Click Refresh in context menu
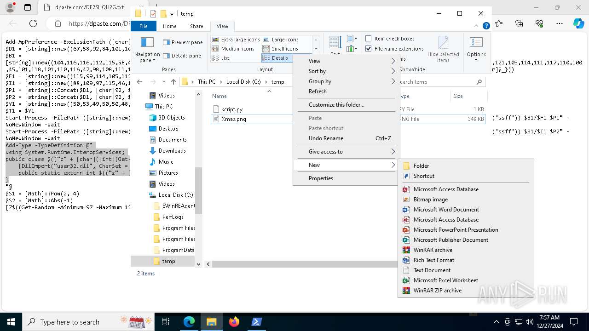The height and width of the screenshot is (331, 589). point(346,91)
